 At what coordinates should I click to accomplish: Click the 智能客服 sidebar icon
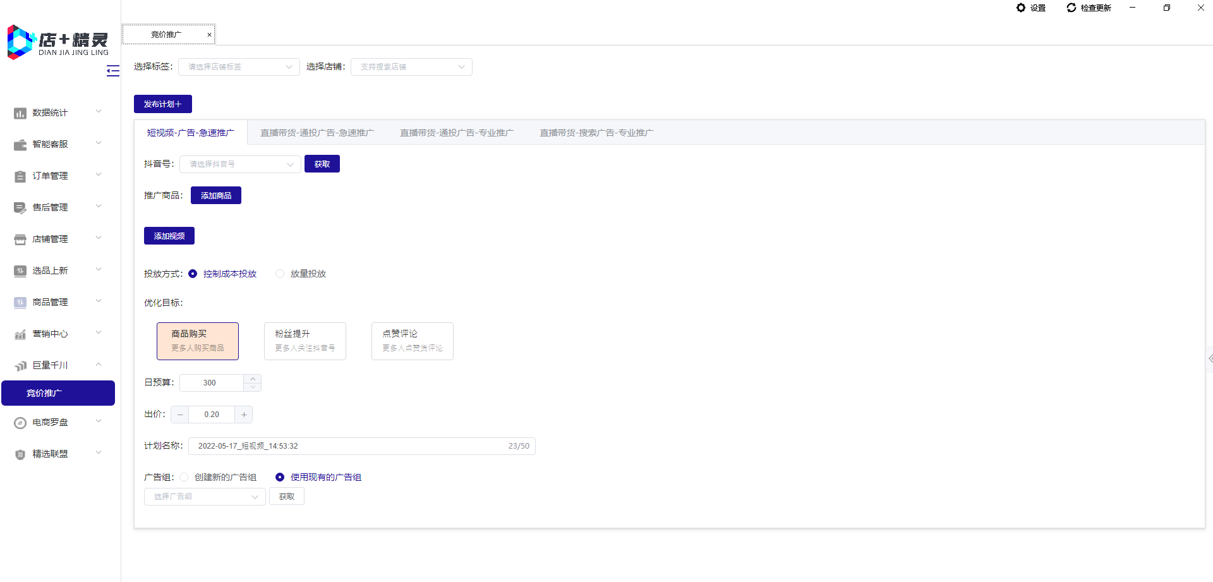pos(20,145)
